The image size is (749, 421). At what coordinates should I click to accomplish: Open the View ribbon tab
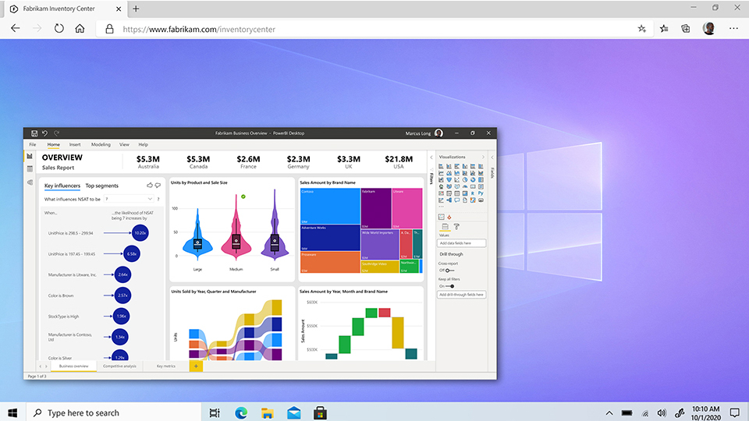[x=124, y=145]
